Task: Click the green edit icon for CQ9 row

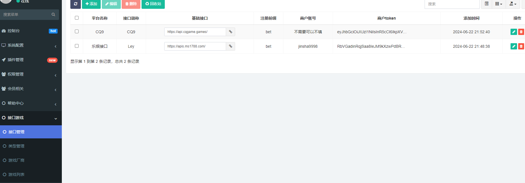Action: 513,32
